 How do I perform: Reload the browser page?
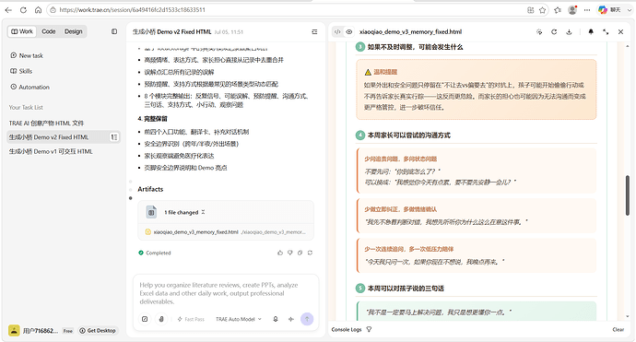coord(23,10)
